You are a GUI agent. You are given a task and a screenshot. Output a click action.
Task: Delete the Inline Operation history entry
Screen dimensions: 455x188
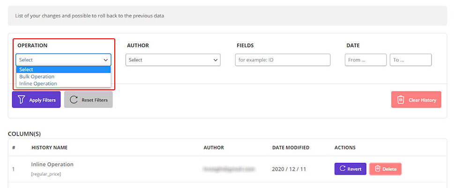385,169
